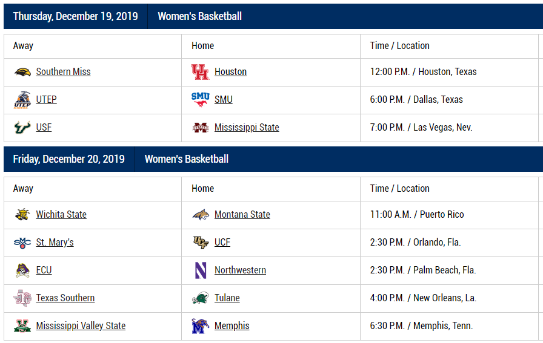Click the Thursday, December 19, 2019 header
The width and height of the screenshot is (543, 343).
tap(76, 16)
